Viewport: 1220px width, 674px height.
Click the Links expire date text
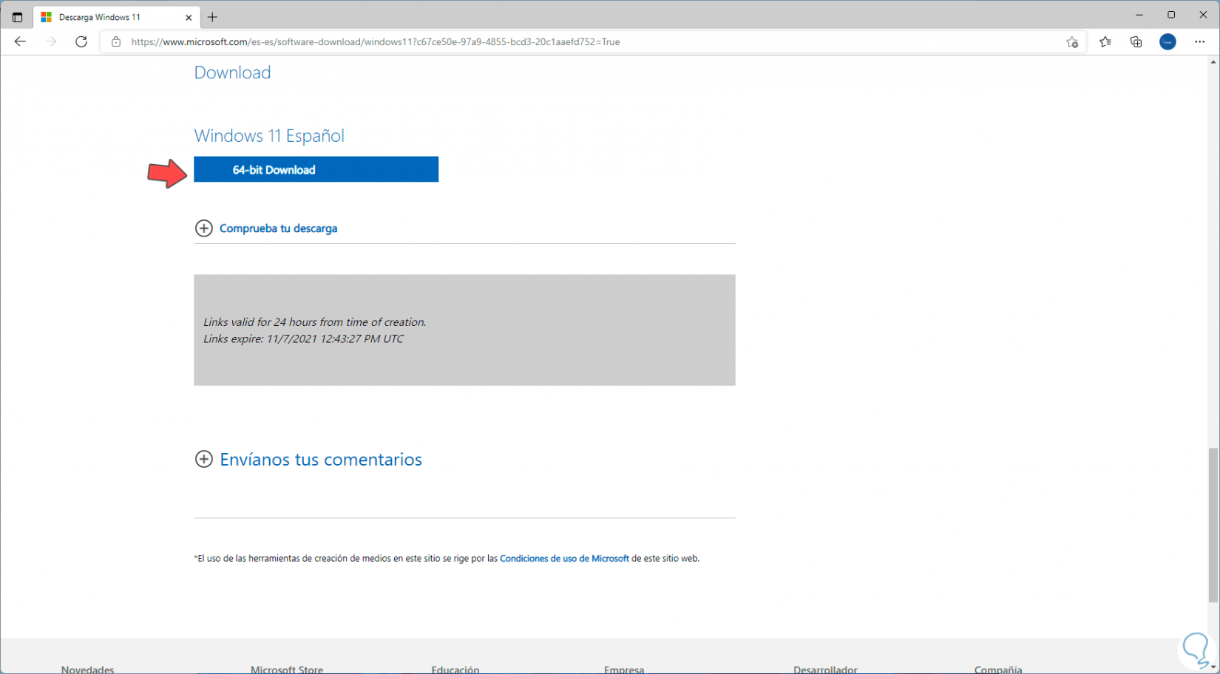(303, 339)
